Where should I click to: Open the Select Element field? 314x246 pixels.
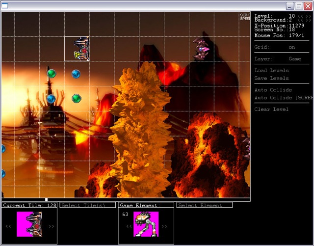pyautogui.click(x=204, y=205)
